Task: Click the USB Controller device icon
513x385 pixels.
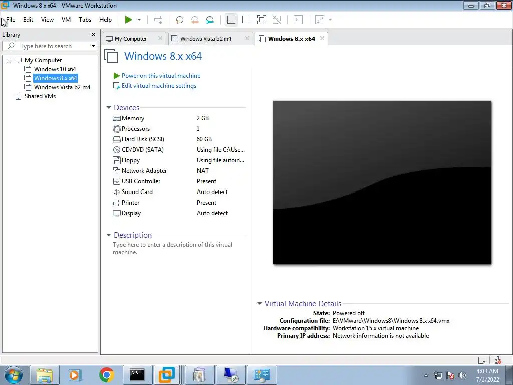Action: pos(116,181)
